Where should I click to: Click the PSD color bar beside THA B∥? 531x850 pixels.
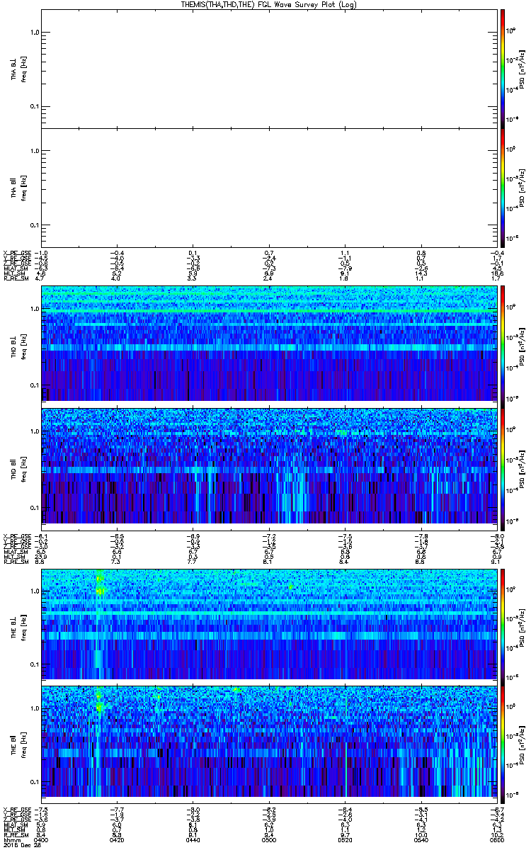[x=503, y=186]
